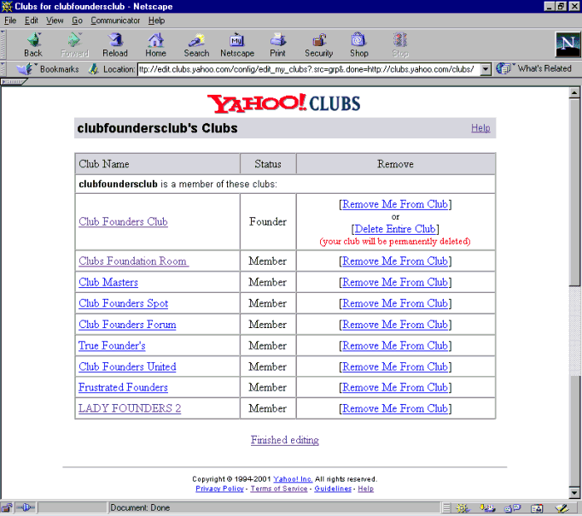Open Newsgroups from component bar icon
This screenshot has width=582, height=516.
pos(513,507)
